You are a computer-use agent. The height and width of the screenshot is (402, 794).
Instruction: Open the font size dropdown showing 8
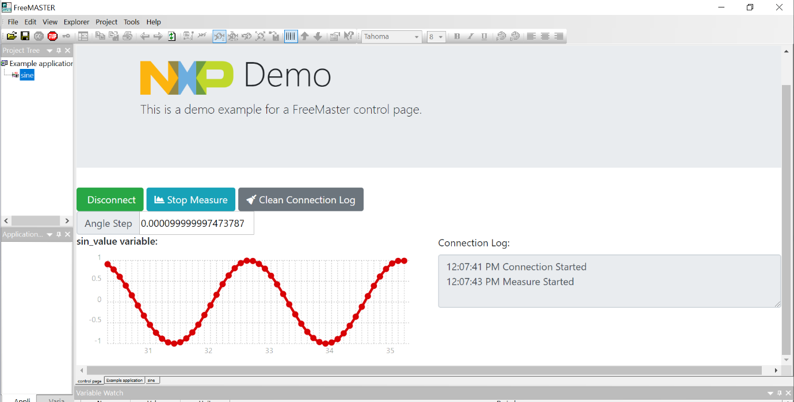coord(440,36)
